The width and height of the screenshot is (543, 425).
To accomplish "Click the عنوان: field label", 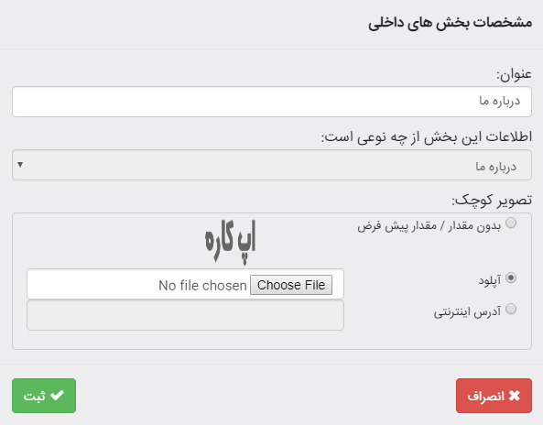I will [x=514, y=74].
